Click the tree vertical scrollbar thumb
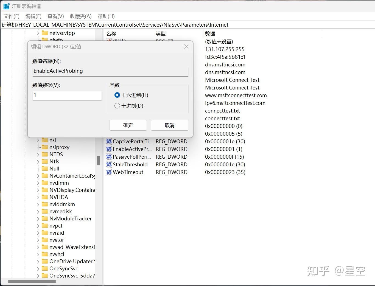The height and width of the screenshot is (286, 375). [98, 161]
